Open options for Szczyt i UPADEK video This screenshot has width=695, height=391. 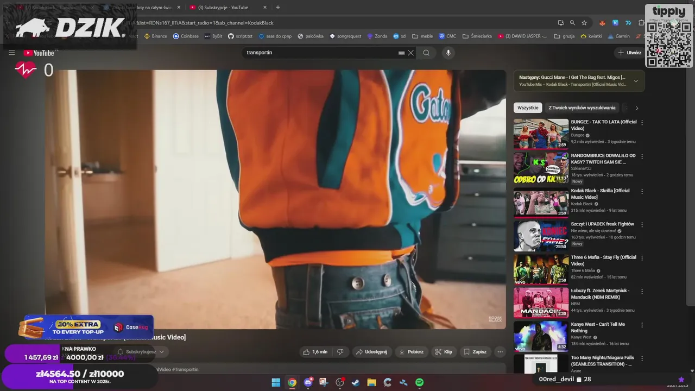642,224
